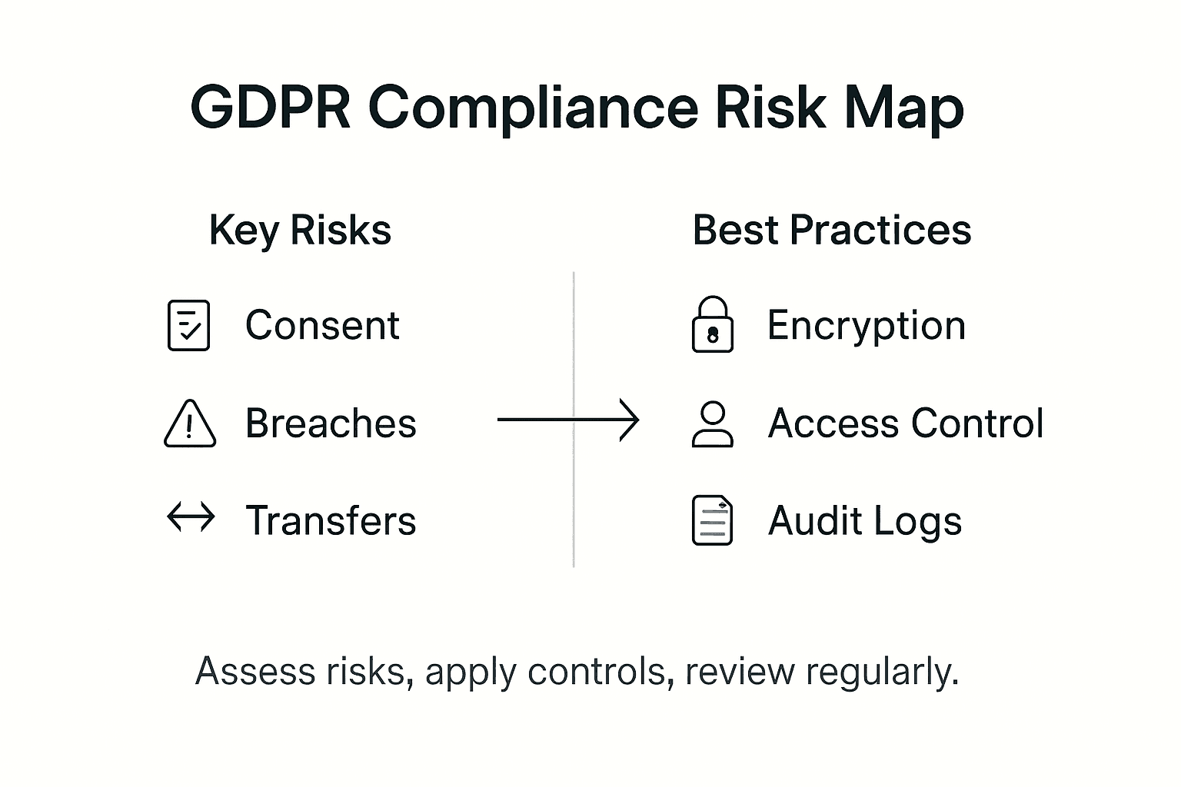Click the Transfers double-headed arrow icon
1181x787 pixels.
pos(191,517)
